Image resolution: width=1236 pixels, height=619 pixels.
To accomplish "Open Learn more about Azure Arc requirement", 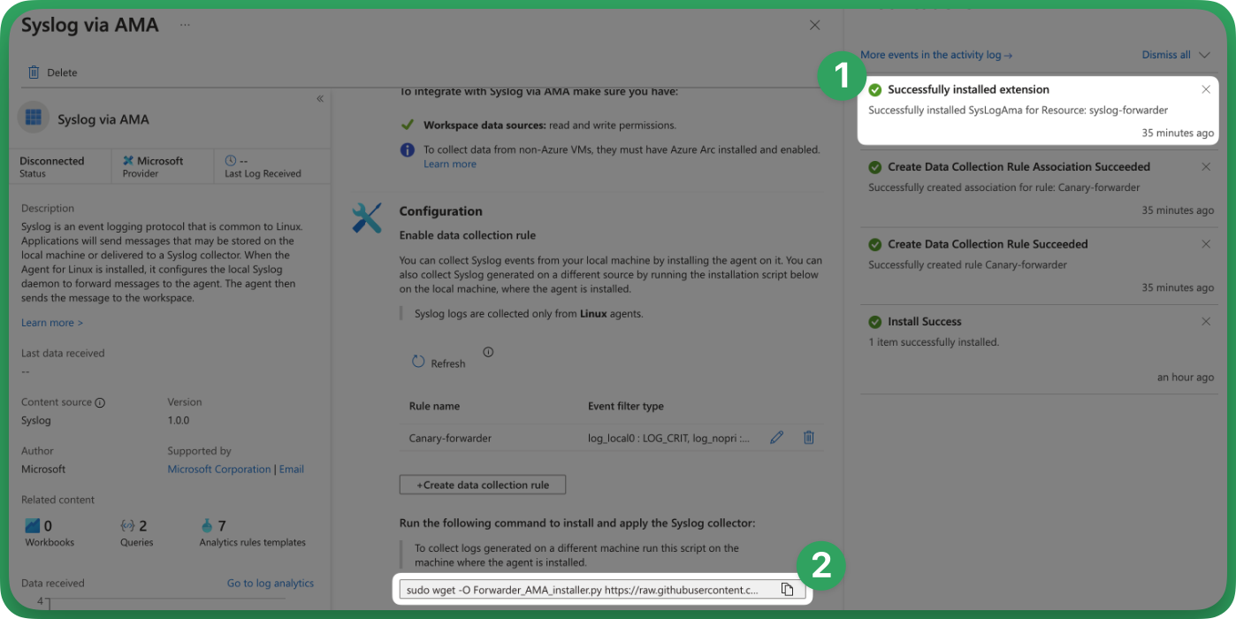I will [x=450, y=164].
